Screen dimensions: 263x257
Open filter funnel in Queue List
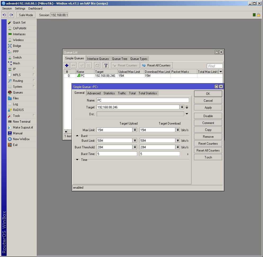coord(106,65)
